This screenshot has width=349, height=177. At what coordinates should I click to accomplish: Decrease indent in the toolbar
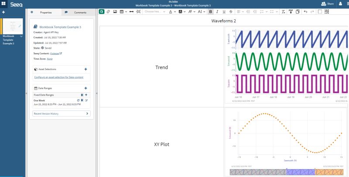[x=248, y=12]
